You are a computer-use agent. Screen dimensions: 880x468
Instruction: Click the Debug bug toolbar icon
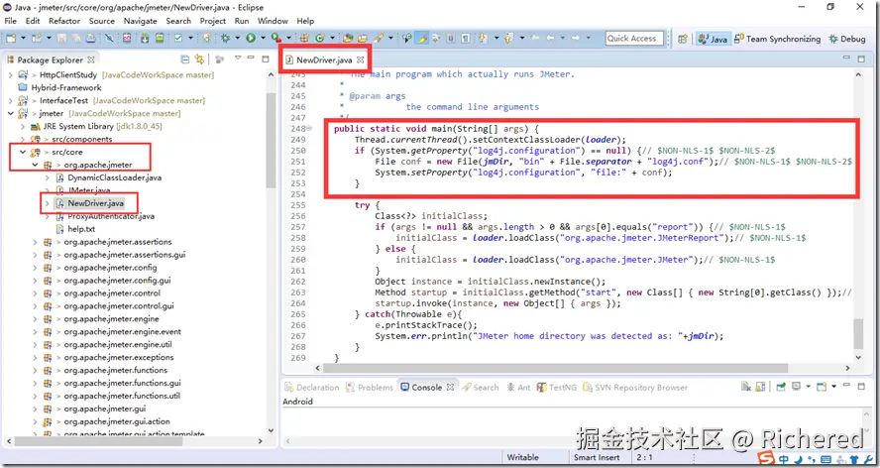pos(225,39)
